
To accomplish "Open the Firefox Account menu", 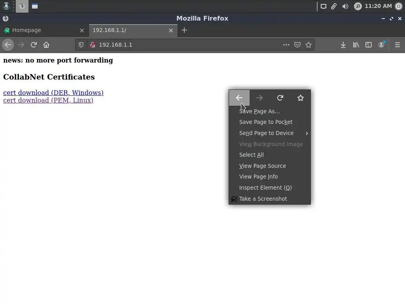I will pos(381,45).
